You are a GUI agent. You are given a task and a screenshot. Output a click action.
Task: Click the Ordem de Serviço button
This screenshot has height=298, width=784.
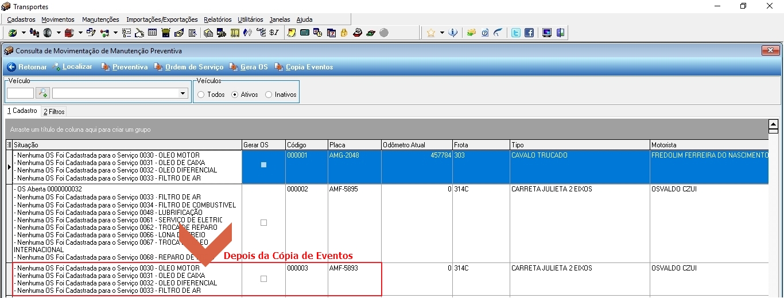[189, 67]
